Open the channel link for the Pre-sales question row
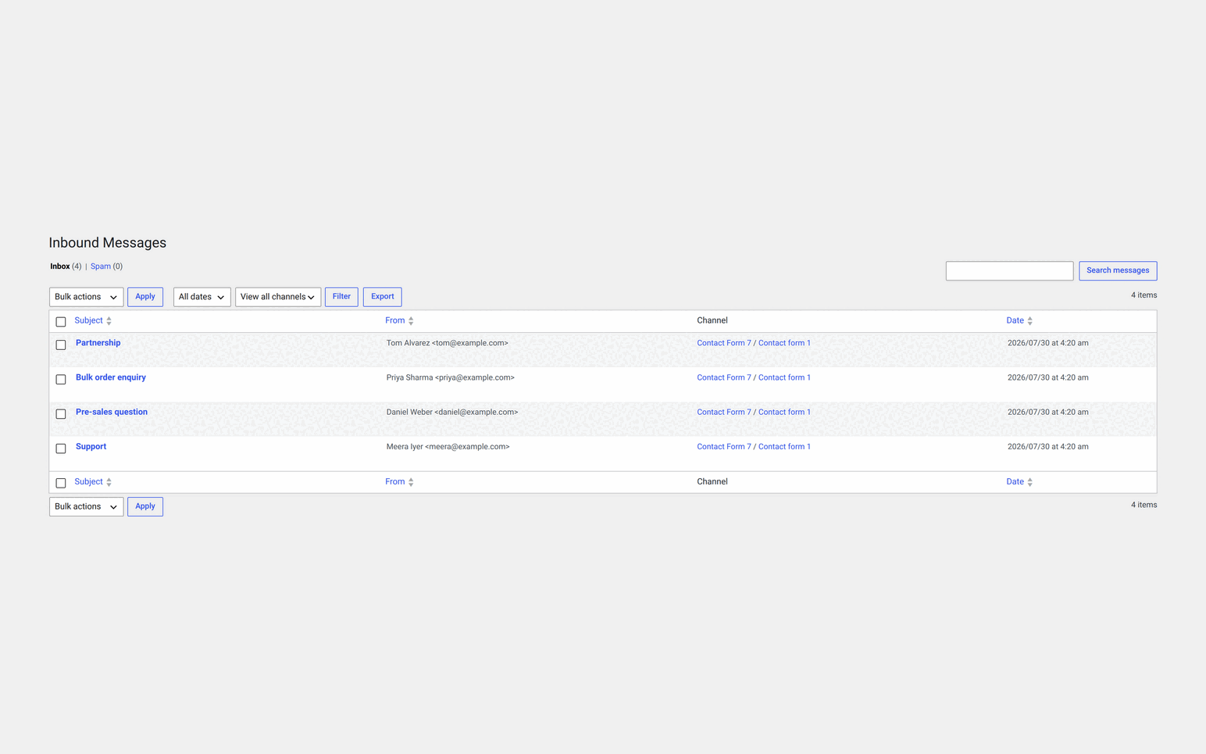 click(754, 412)
